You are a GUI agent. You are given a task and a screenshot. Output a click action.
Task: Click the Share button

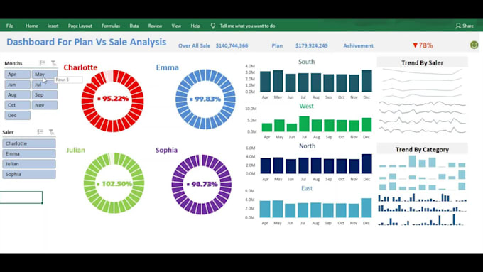click(465, 26)
